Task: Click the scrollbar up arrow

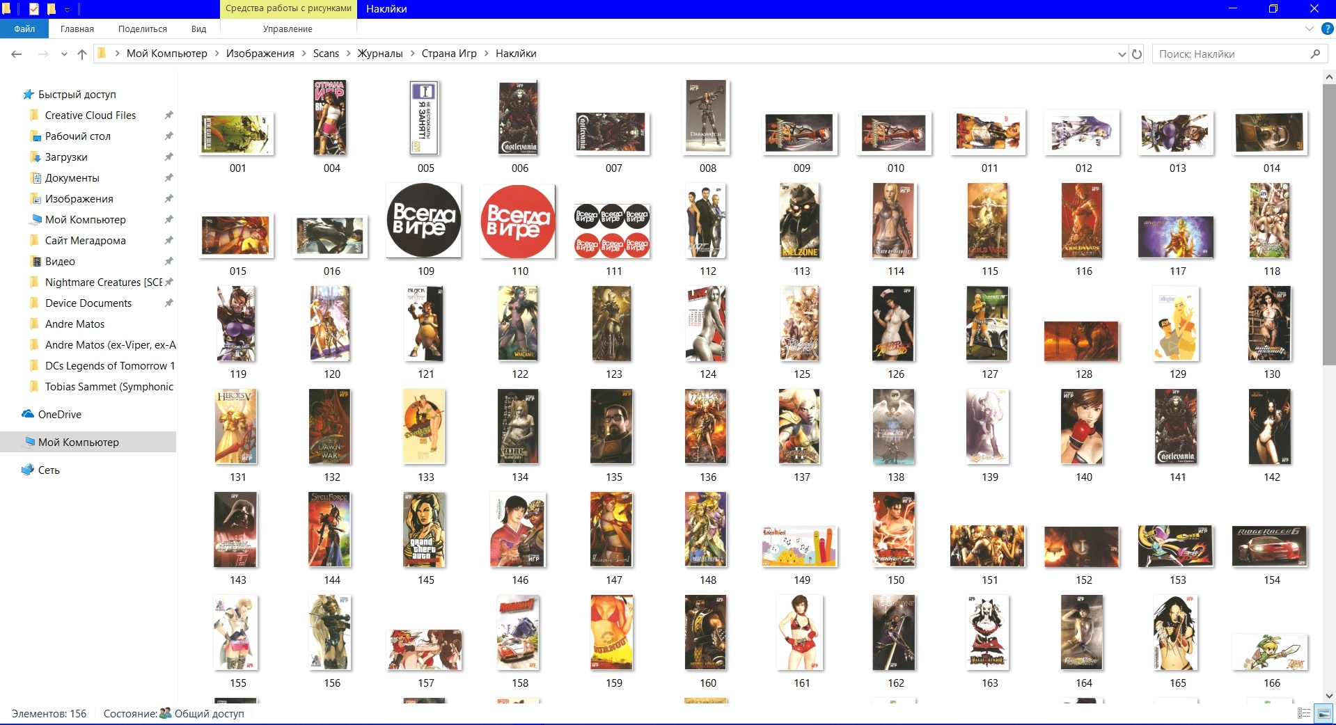Action: tap(1329, 77)
